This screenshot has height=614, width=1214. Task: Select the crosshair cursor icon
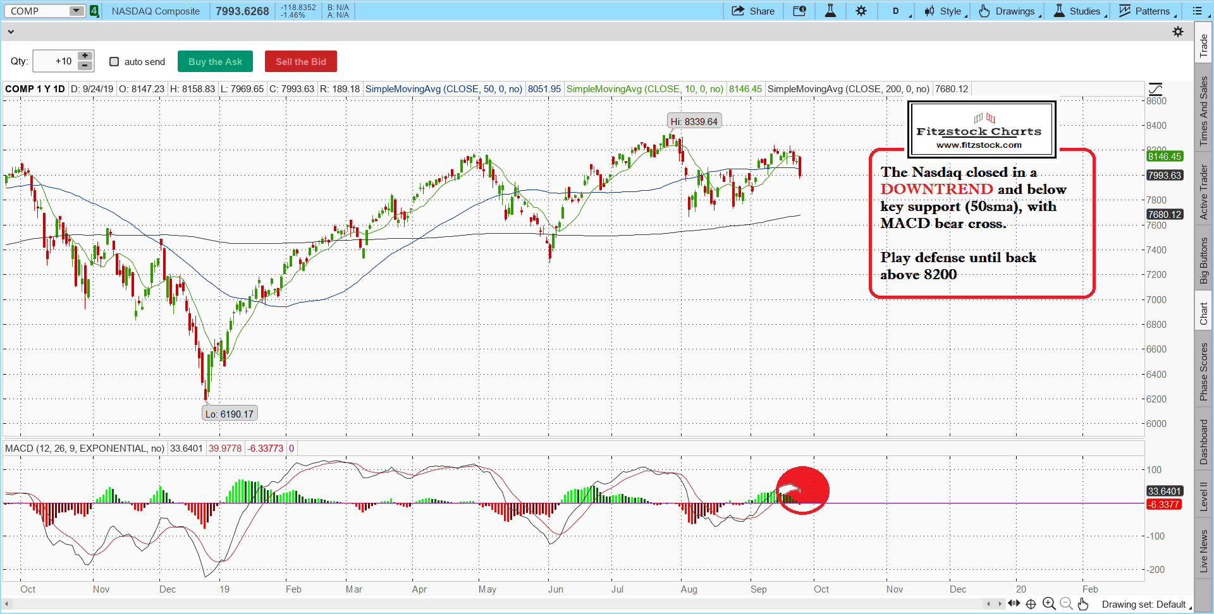coord(1031,604)
